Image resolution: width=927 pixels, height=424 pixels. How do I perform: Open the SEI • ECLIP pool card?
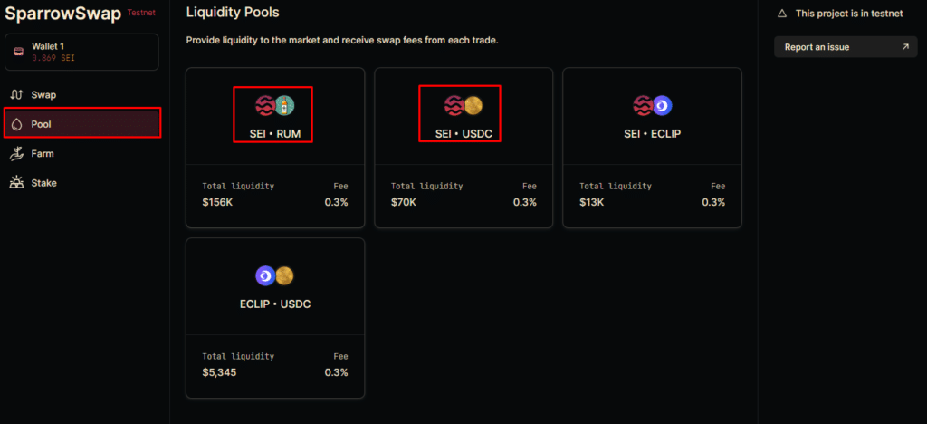click(652, 148)
